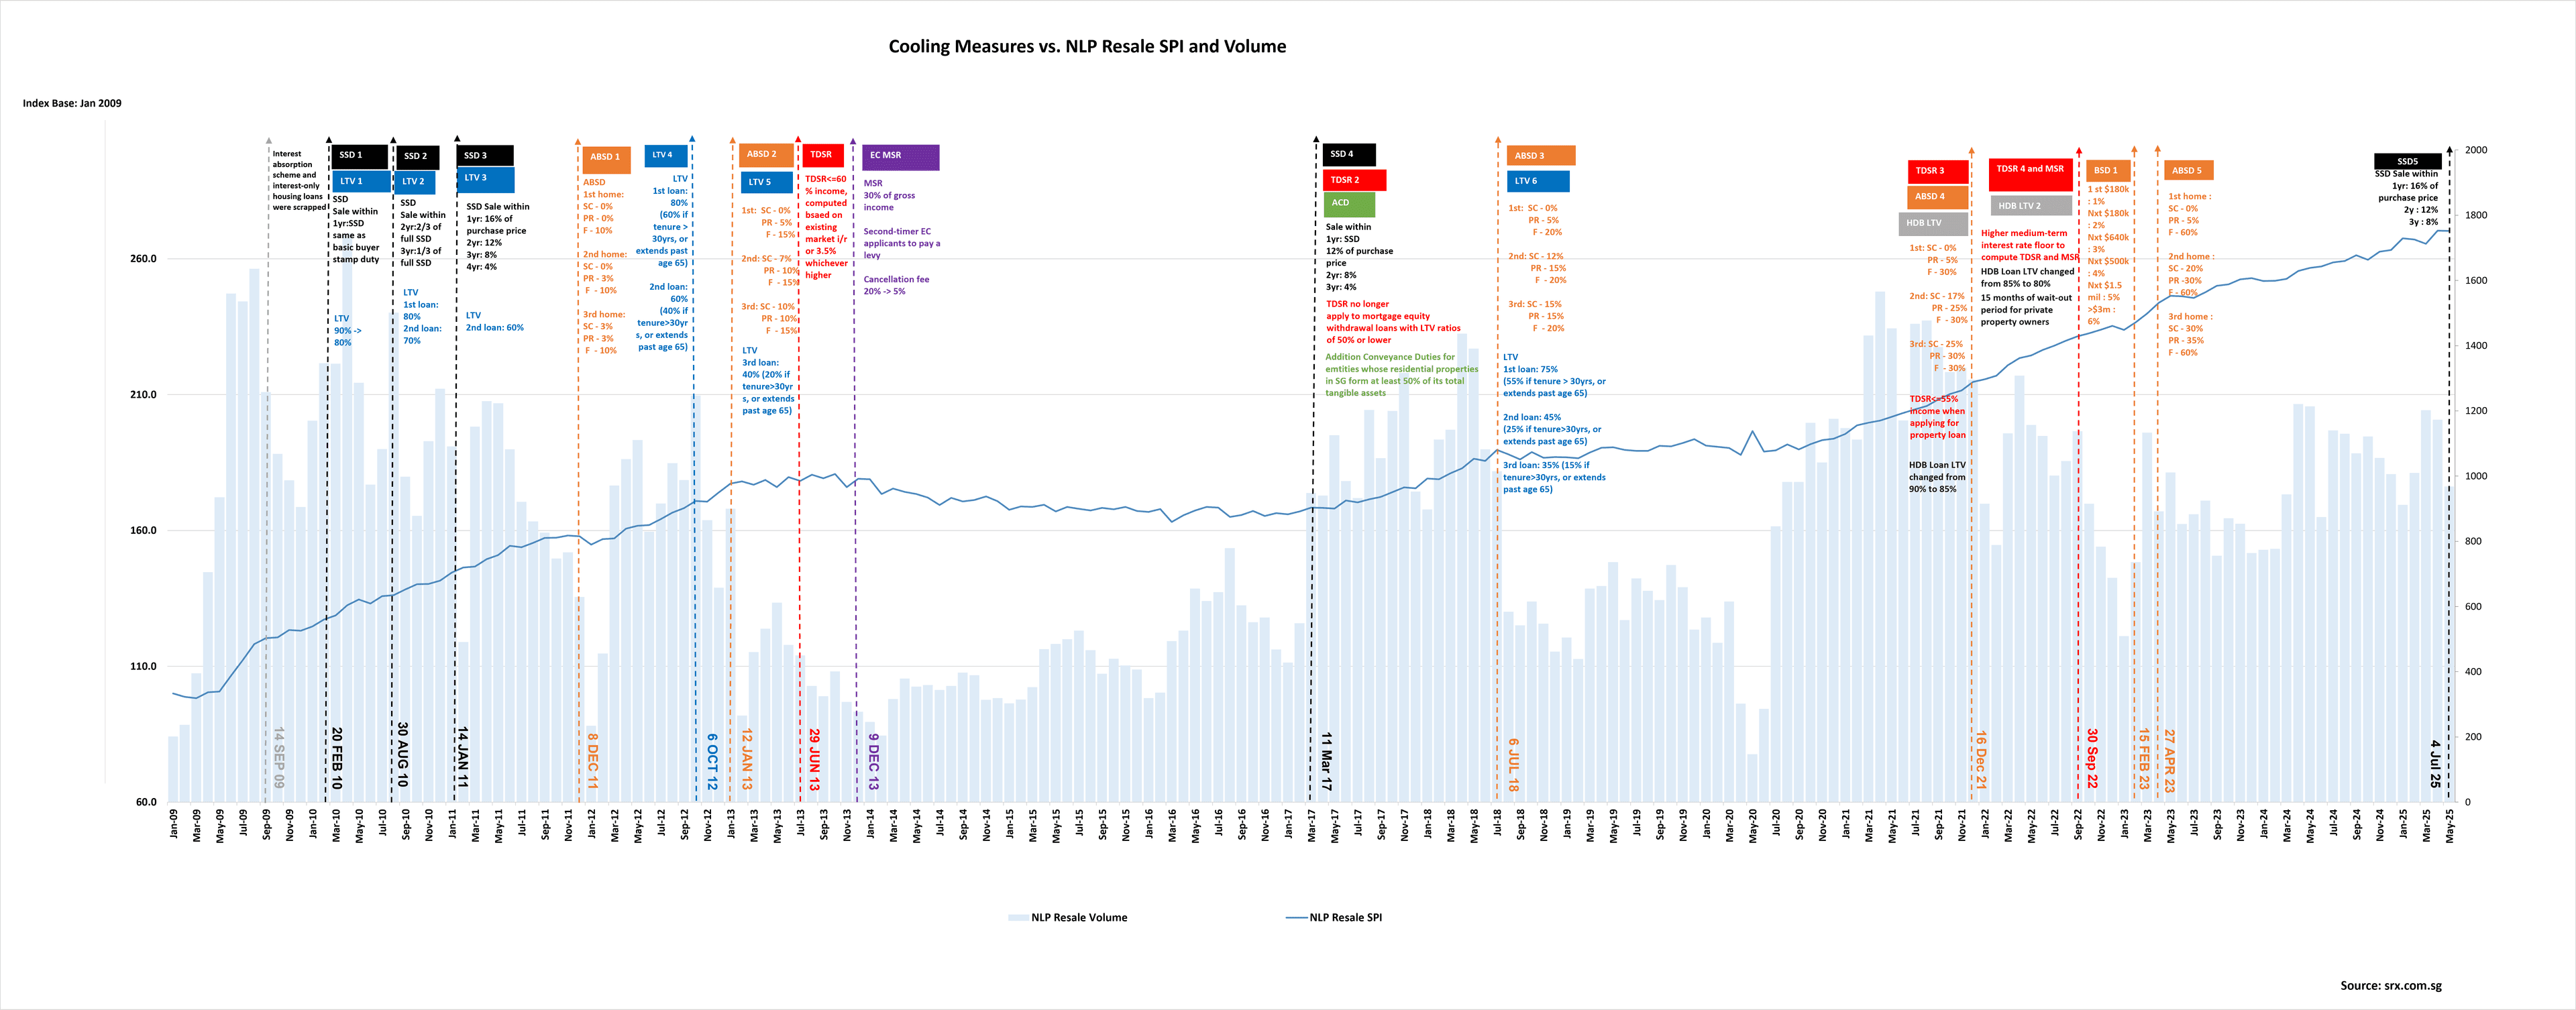Select the 6 OCT 12 date marker
Image resolution: width=2576 pixels, height=1010 pixels.
click(x=712, y=762)
